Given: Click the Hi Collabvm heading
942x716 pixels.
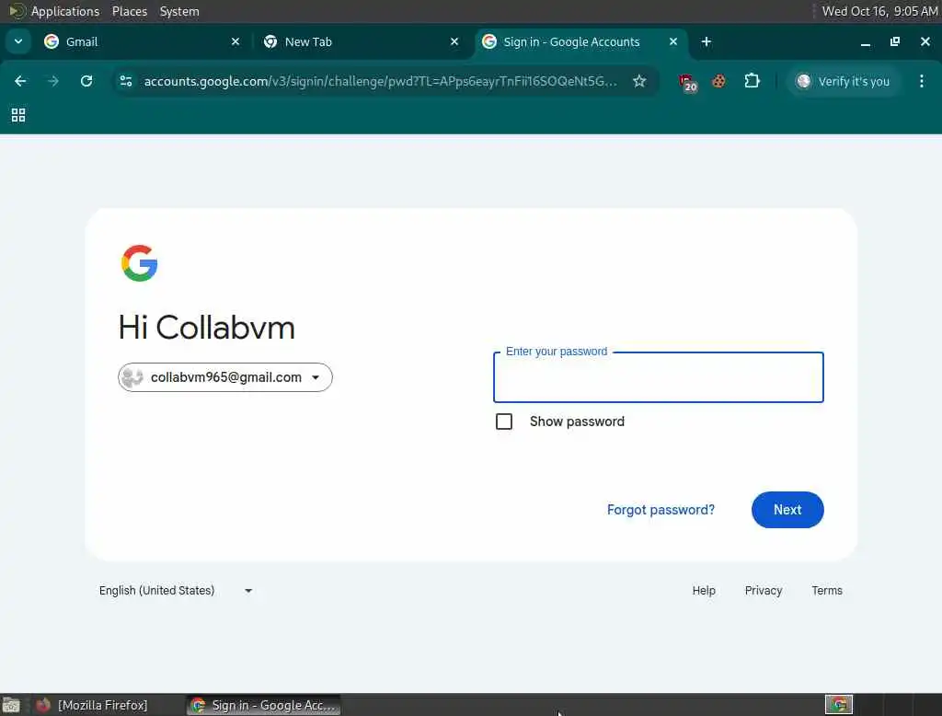Looking at the screenshot, I should [x=207, y=328].
